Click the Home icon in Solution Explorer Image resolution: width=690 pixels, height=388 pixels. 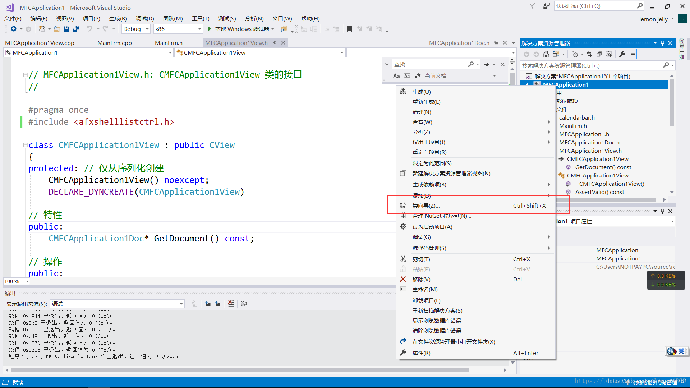pyautogui.click(x=546, y=54)
